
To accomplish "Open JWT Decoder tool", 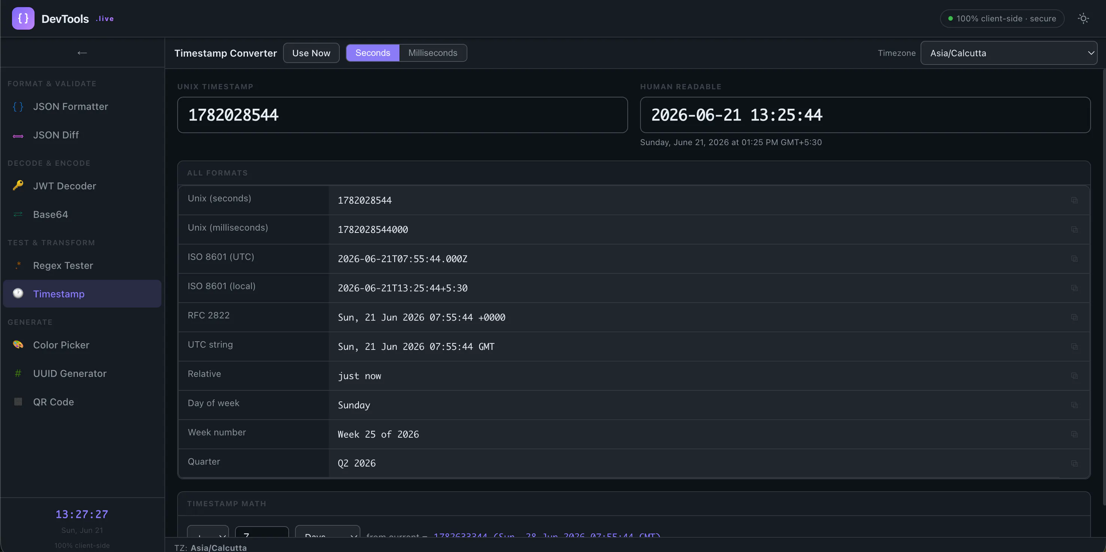I will [x=82, y=186].
